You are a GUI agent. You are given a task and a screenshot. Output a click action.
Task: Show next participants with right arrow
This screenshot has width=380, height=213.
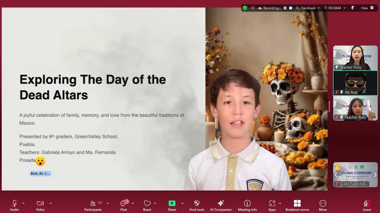375,175
